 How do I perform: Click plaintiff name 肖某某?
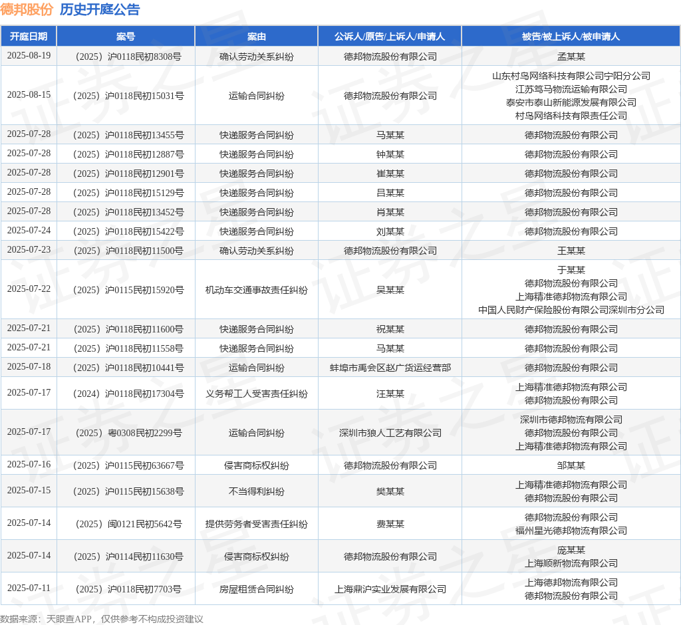pyautogui.click(x=390, y=212)
